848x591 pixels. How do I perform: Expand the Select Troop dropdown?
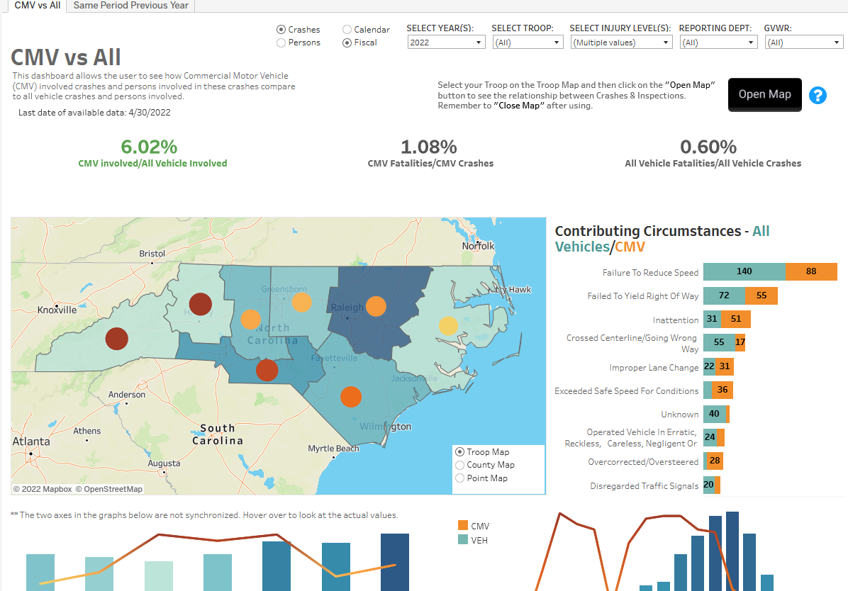(x=528, y=43)
